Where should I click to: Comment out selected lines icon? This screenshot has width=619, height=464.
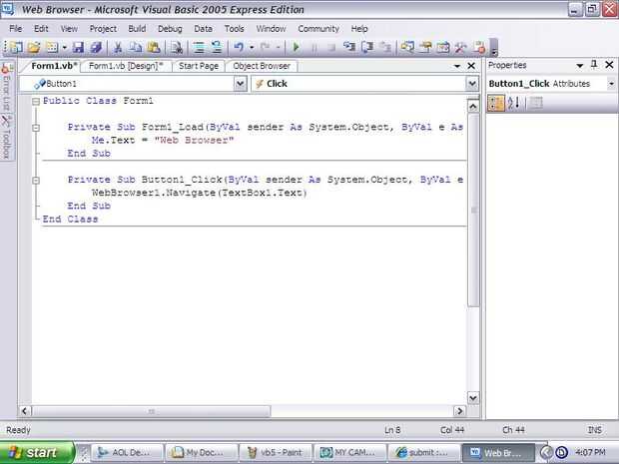pos(199,47)
